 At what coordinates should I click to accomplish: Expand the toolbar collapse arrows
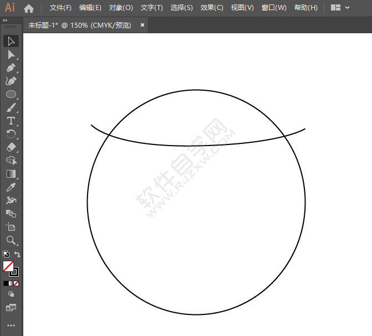pos(6,20)
